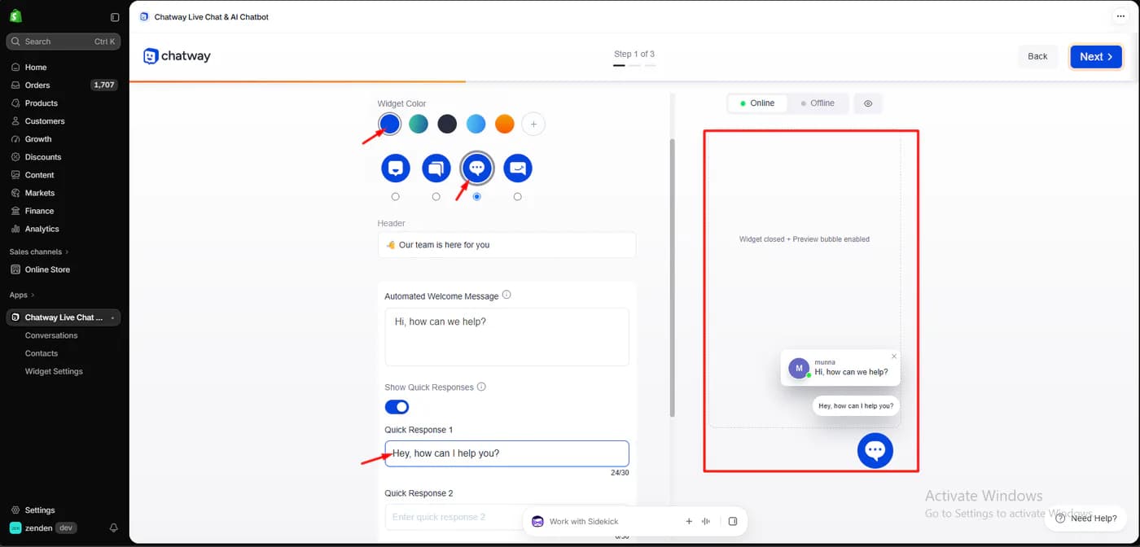Select the blue widget color

(x=390, y=124)
